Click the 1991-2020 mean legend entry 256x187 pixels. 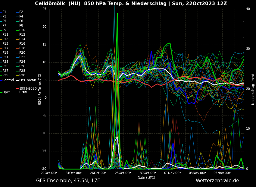(x=28, y=90)
